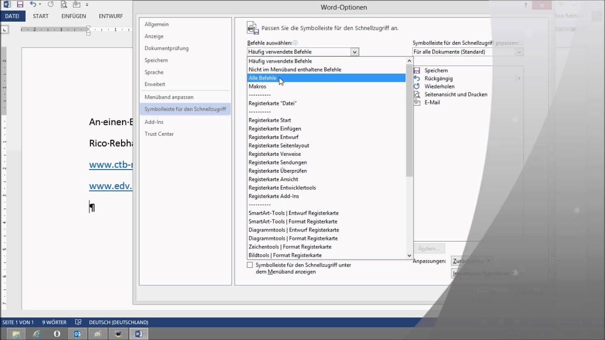The width and height of the screenshot is (605, 340).
Task: Switch to the ENTWURF ribbon tab
Action: pyautogui.click(x=111, y=16)
